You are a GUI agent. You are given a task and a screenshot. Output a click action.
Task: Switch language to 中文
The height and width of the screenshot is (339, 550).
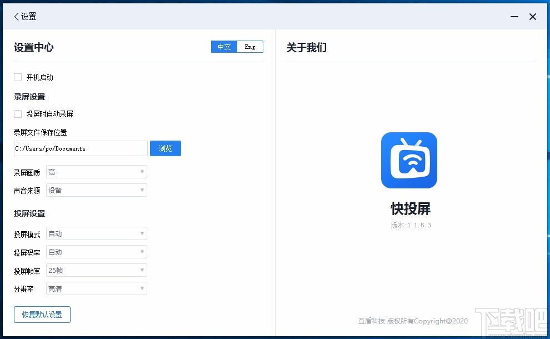[224, 47]
